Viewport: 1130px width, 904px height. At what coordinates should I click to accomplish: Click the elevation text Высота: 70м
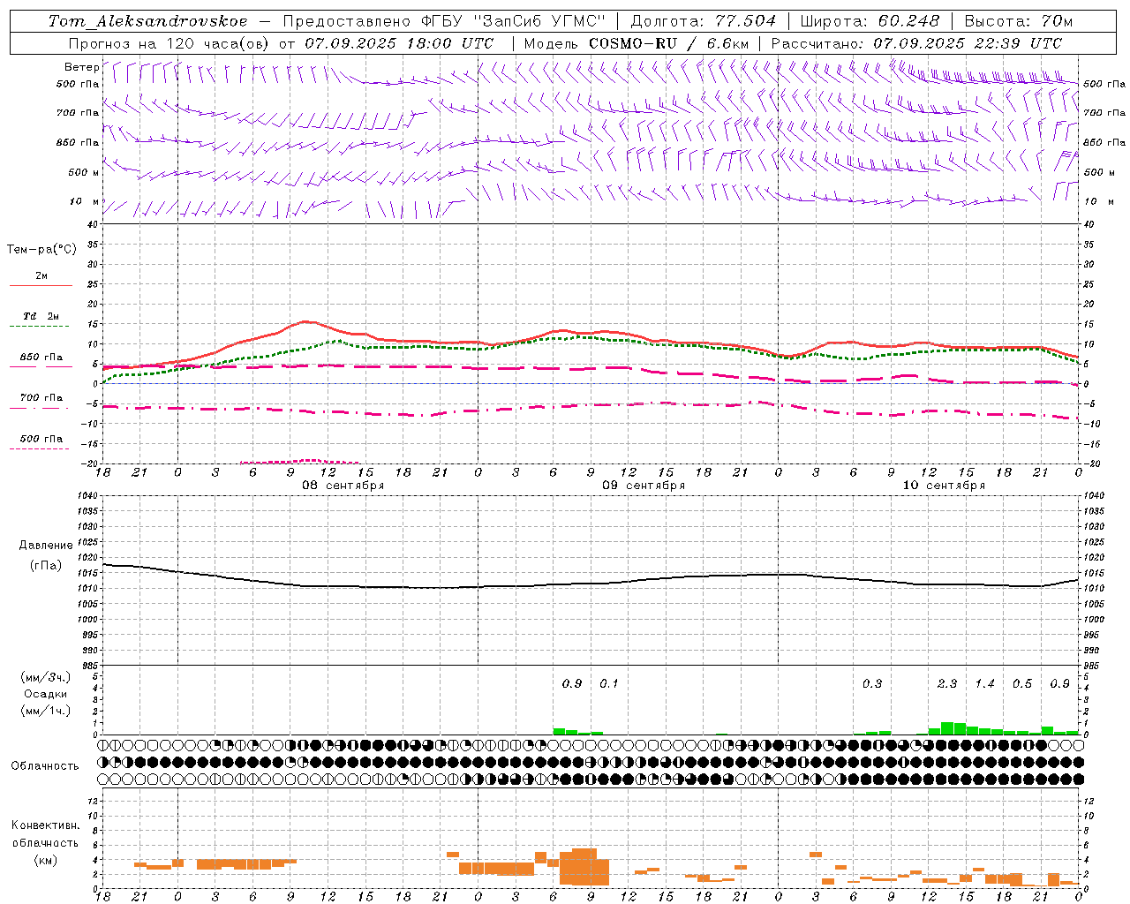[x=1019, y=21]
